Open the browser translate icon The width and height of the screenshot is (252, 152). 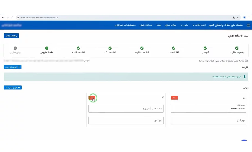pos(233,17)
